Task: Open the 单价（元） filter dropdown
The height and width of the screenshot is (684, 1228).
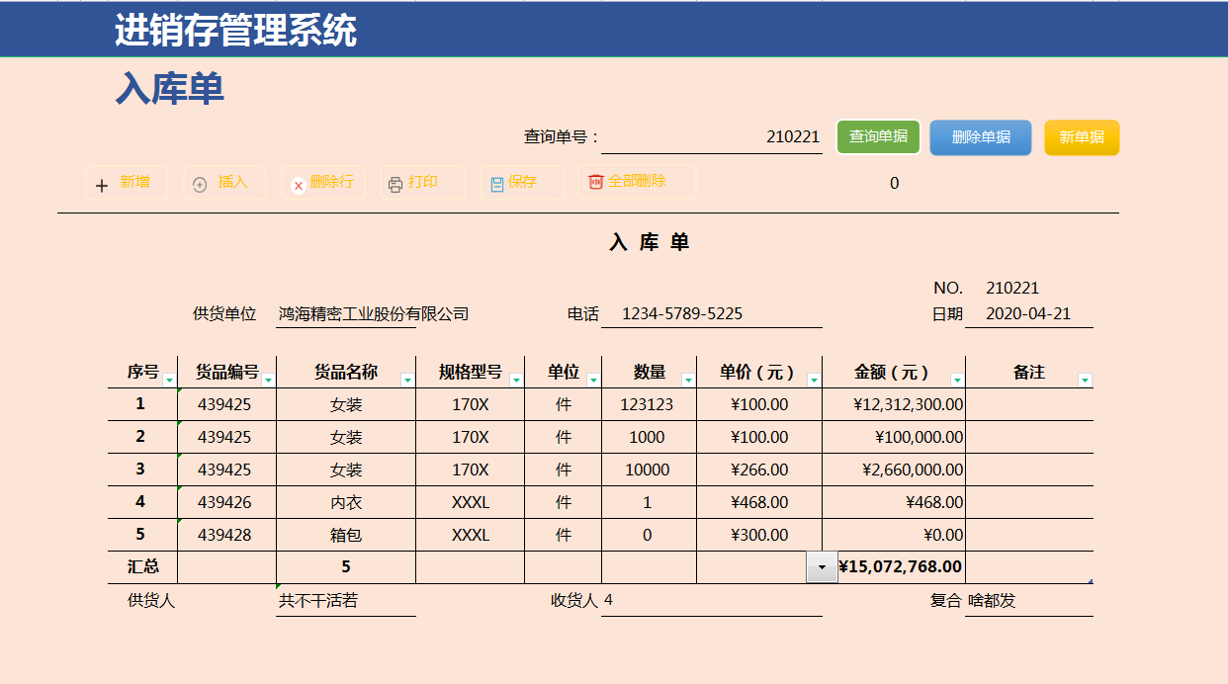Action: [813, 379]
